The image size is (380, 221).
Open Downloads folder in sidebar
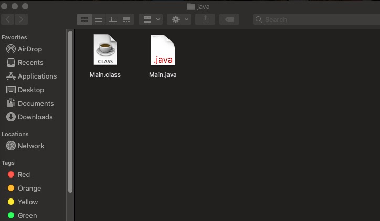35,117
